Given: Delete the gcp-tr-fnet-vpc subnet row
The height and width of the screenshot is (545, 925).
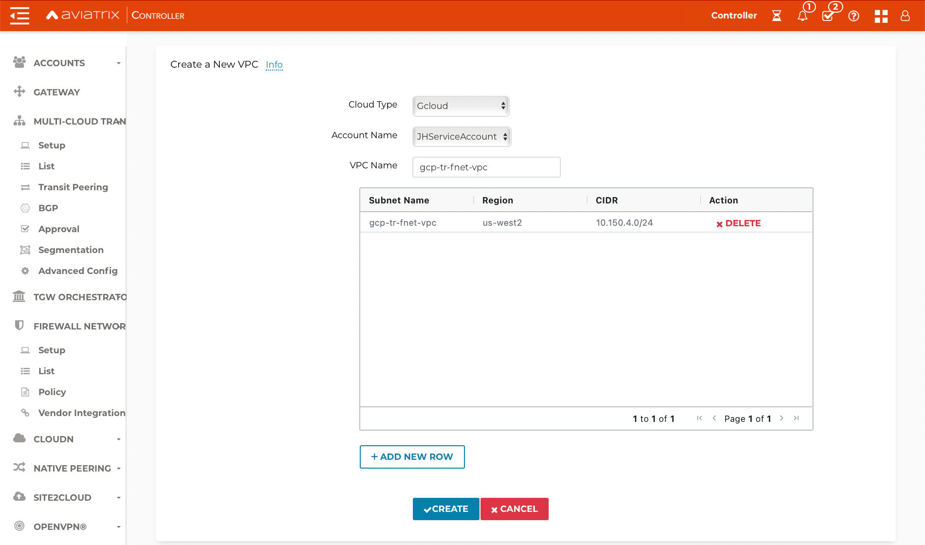Looking at the screenshot, I should [738, 223].
